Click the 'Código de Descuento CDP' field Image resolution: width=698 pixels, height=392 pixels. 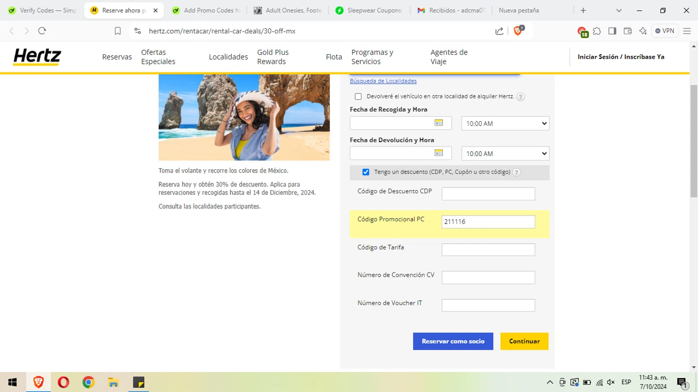click(x=488, y=193)
